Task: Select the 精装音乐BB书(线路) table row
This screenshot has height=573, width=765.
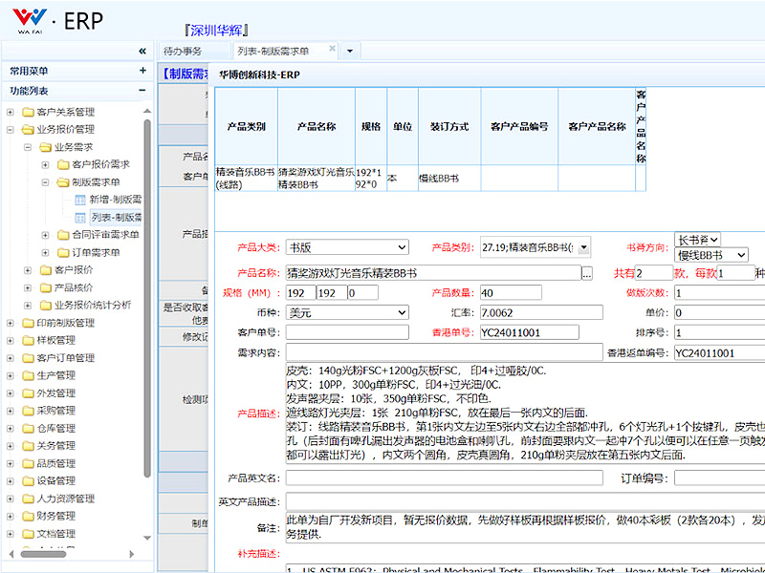Action: [430, 179]
